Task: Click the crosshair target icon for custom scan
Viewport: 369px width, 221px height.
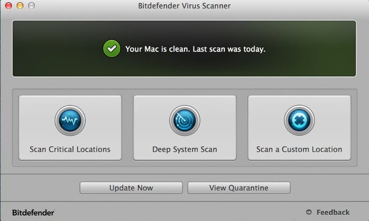Action: tap(299, 120)
